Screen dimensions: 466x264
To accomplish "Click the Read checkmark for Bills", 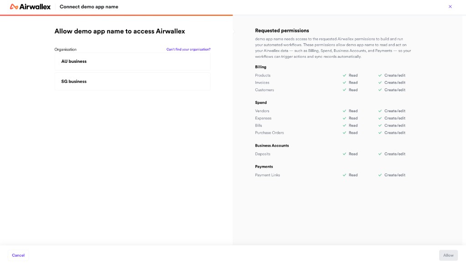I will [x=344, y=126].
